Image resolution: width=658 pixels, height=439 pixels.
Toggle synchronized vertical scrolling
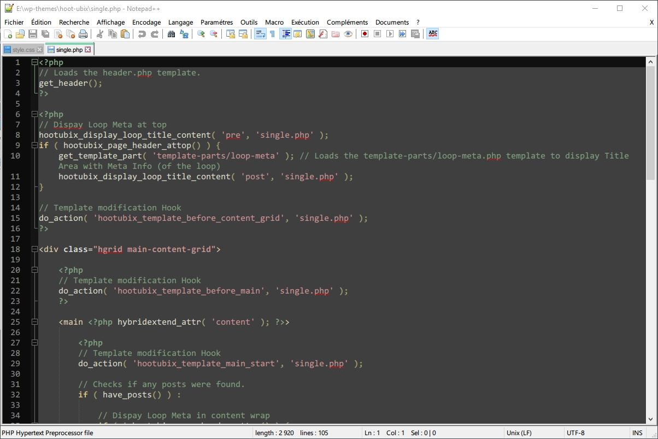231,34
